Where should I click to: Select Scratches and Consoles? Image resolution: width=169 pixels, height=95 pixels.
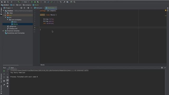(15, 33)
